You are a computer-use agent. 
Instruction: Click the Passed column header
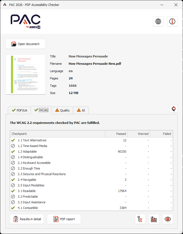(117, 134)
